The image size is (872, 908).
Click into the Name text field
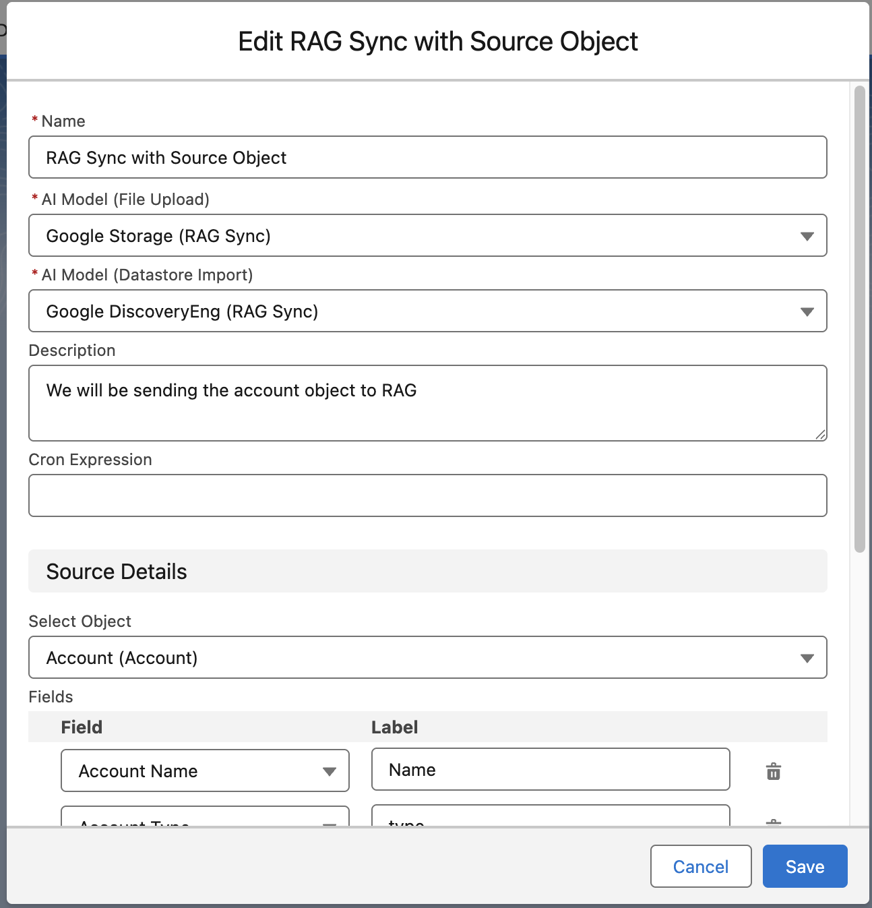click(427, 158)
